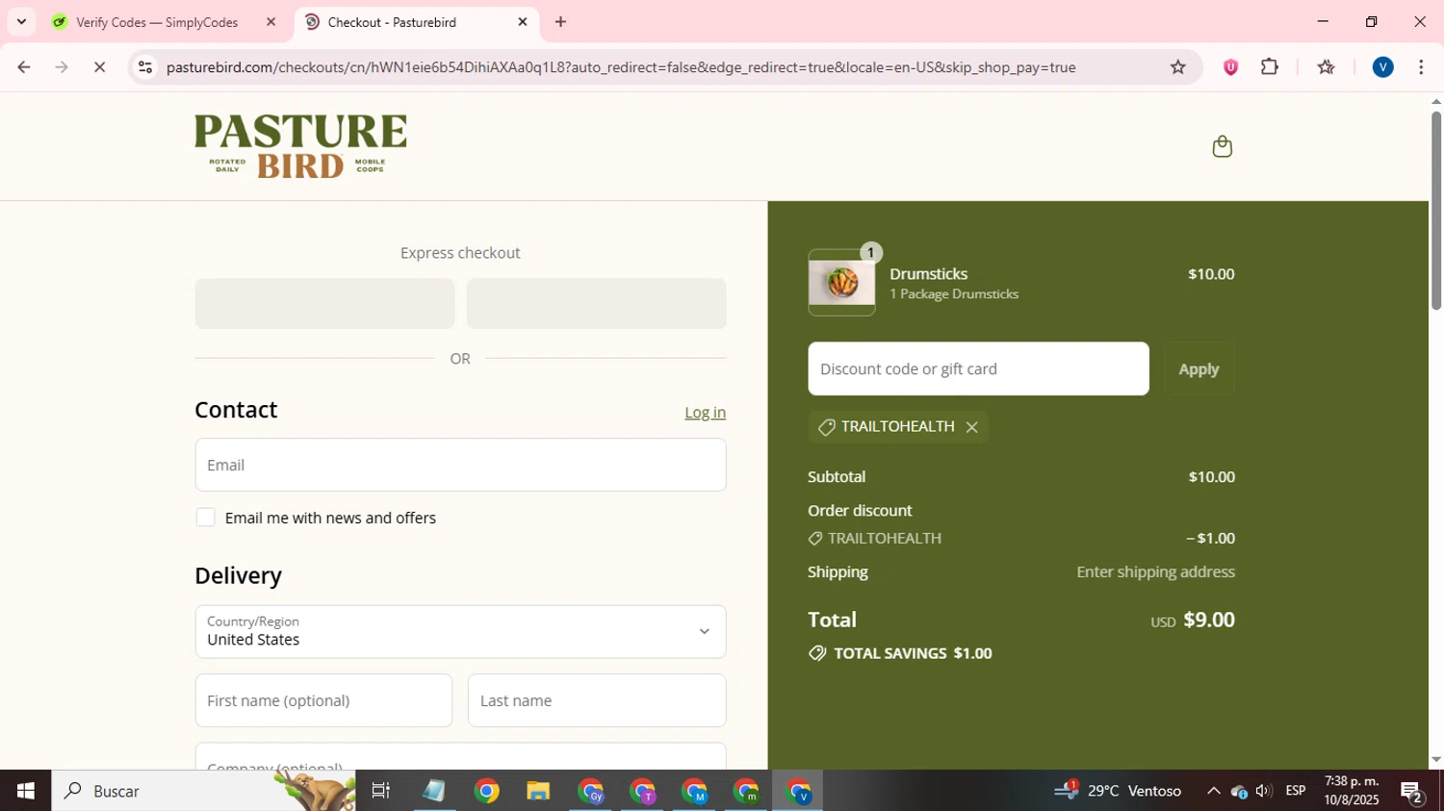This screenshot has height=811, width=1444.
Task: Expand the Country/Region dropdown
Action: [460, 631]
